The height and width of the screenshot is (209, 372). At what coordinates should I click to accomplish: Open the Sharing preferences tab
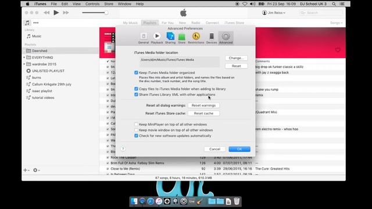pos(170,38)
